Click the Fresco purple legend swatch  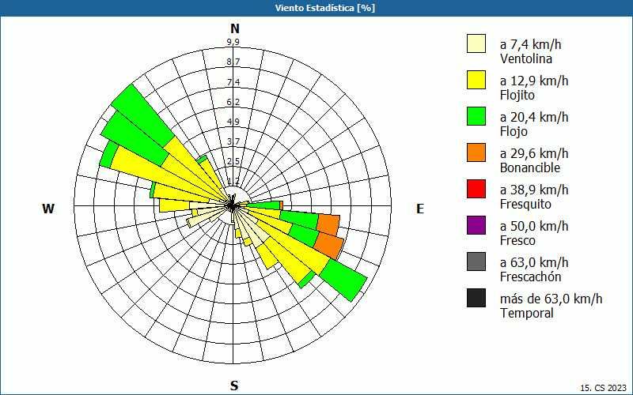(x=476, y=225)
